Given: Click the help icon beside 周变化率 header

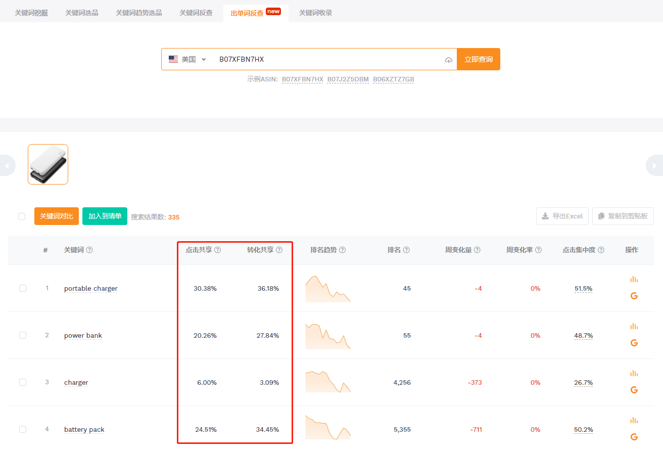Looking at the screenshot, I should pyautogui.click(x=539, y=249).
